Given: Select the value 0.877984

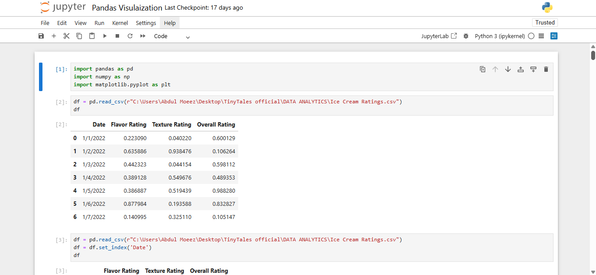Looking at the screenshot, I should [135, 204].
